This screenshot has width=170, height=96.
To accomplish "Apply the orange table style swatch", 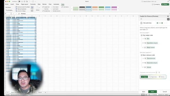I will pos(95,9).
